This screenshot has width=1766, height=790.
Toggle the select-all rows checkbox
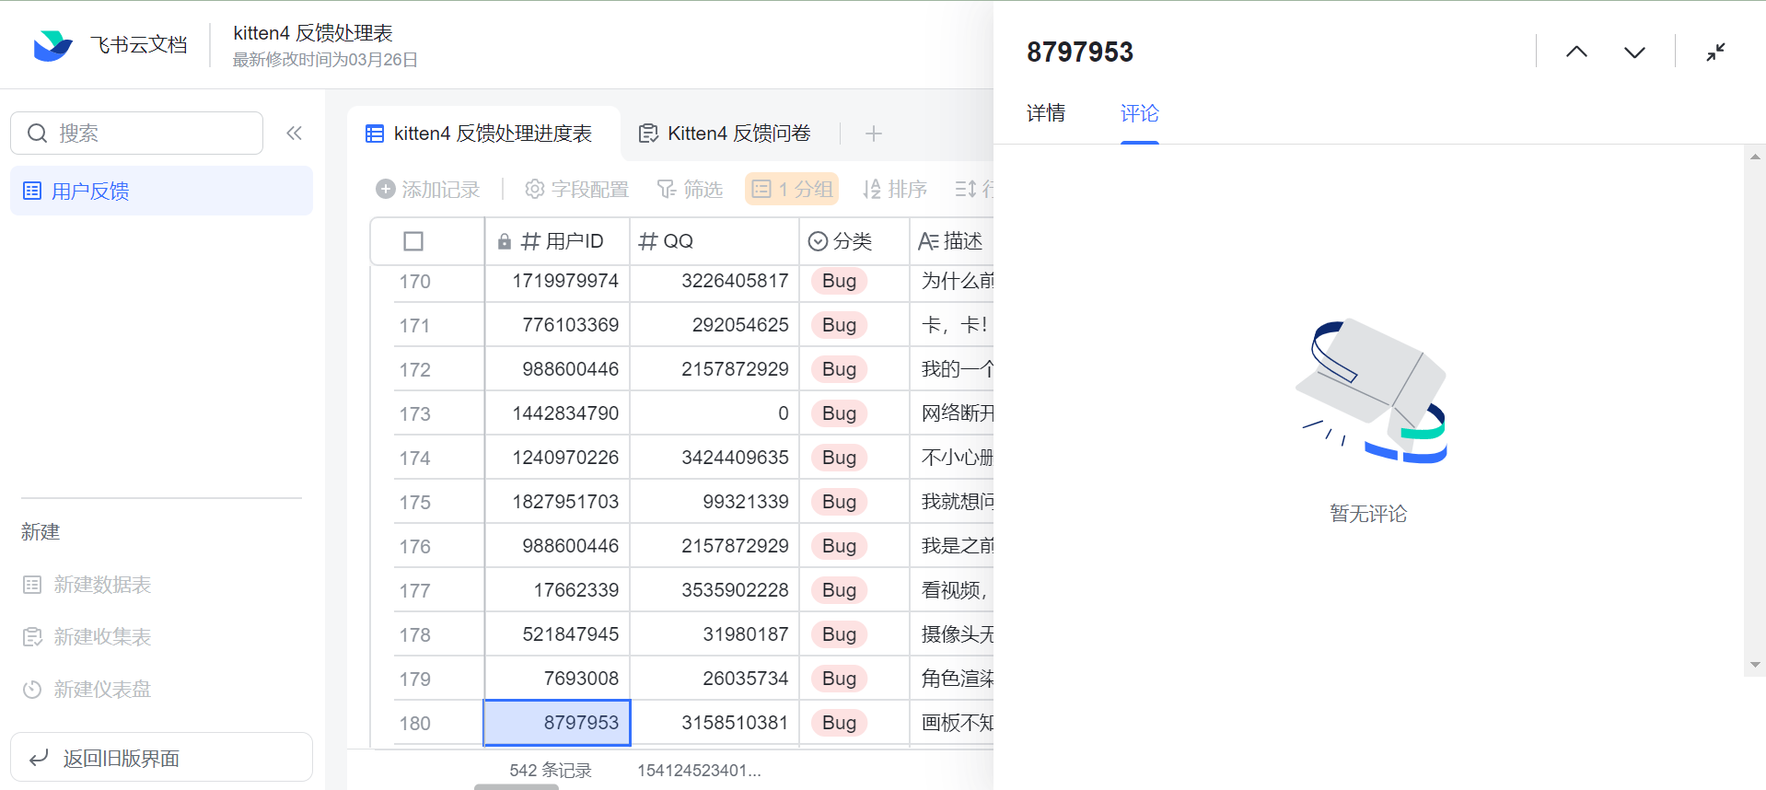(x=413, y=241)
